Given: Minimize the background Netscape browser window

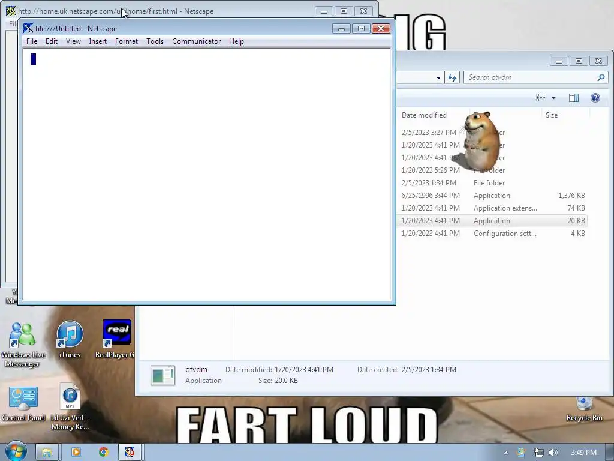Looking at the screenshot, I should click(324, 11).
